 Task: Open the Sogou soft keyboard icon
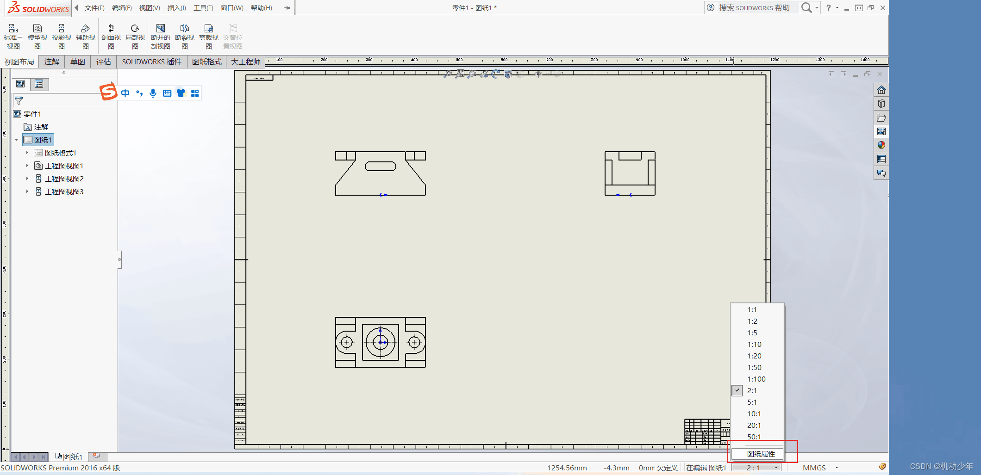tap(167, 93)
